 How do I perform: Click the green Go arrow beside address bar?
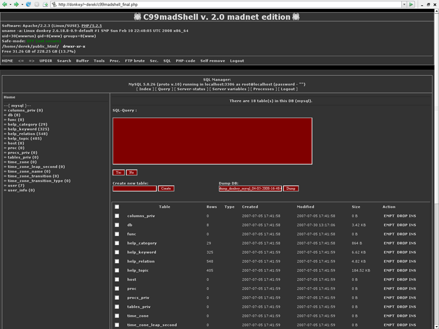tap(411, 4)
